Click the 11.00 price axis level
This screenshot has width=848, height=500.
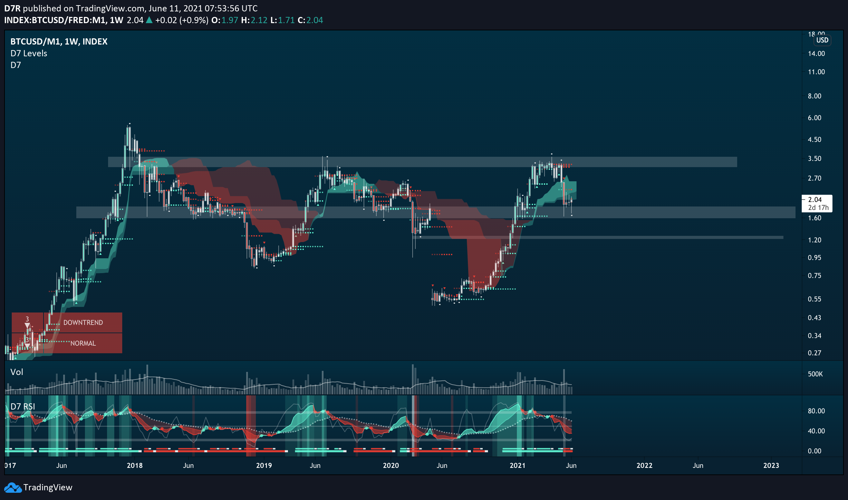816,72
